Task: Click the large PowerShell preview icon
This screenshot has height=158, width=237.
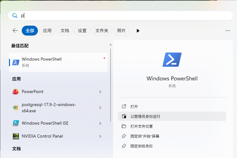Action: (172, 60)
